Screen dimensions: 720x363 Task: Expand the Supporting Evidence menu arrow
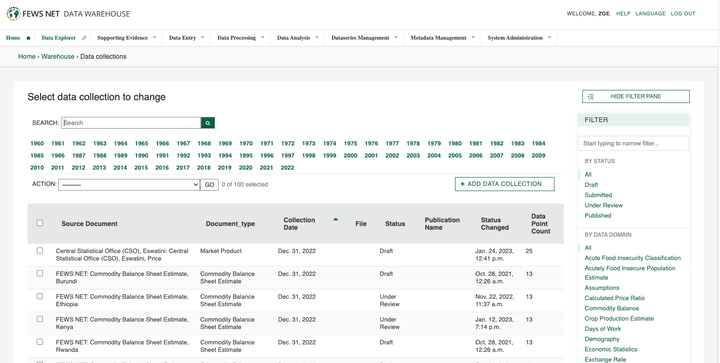[154, 37]
